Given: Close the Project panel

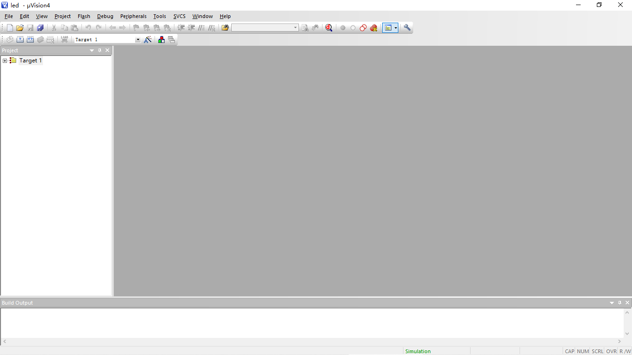Looking at the screenshot, I should coord(107,50).
